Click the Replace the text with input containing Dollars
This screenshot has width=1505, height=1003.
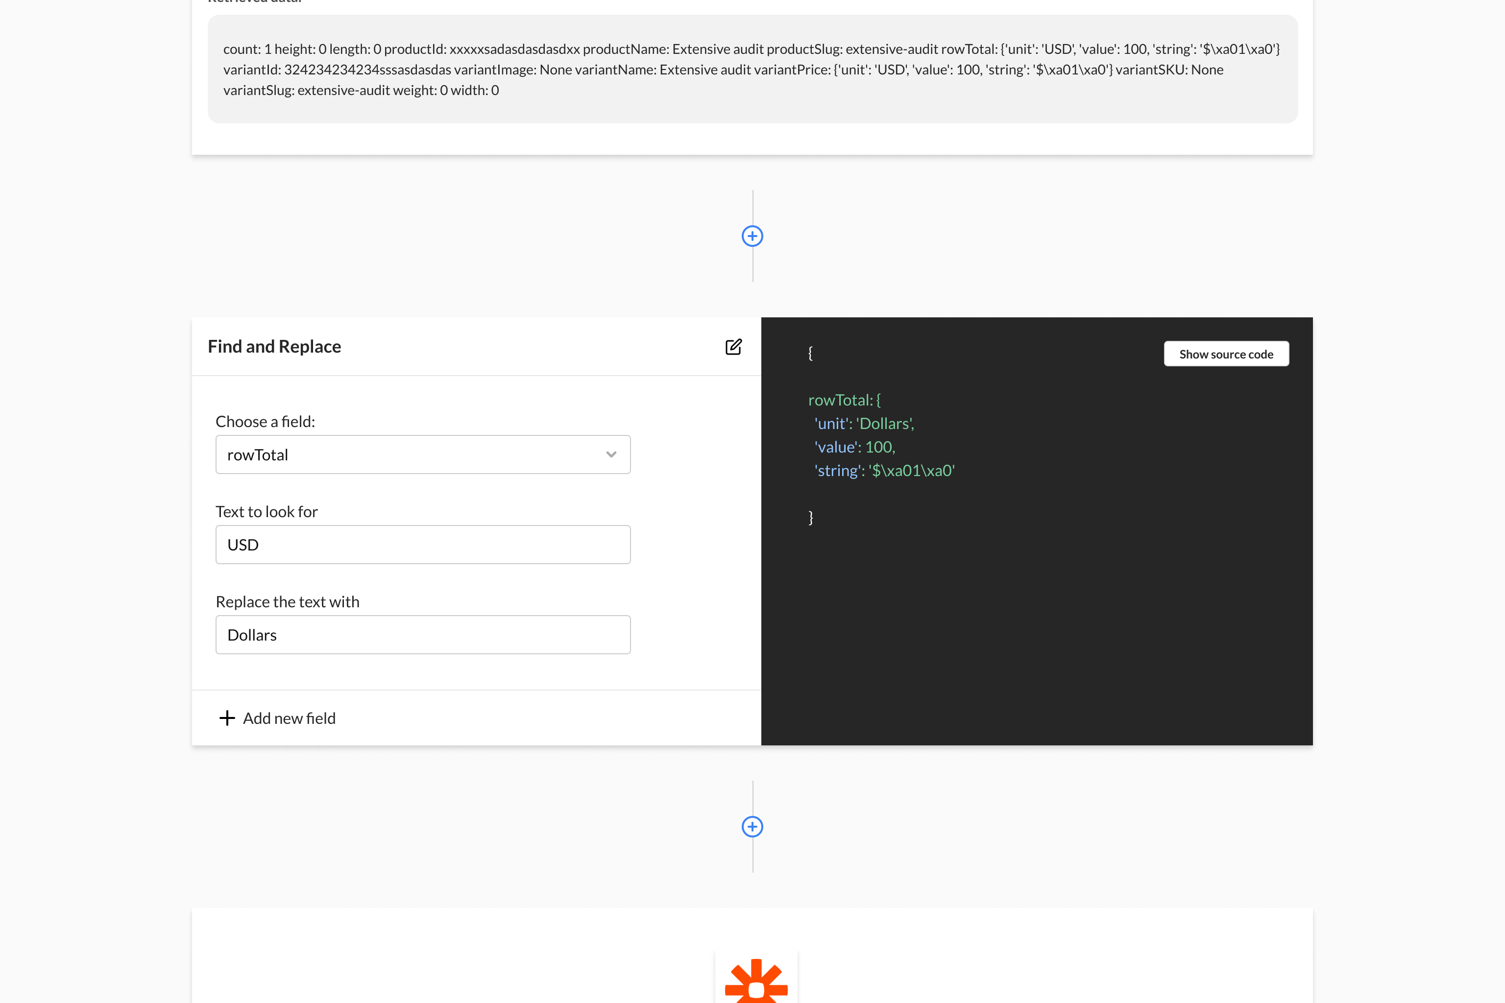(422, 635)
